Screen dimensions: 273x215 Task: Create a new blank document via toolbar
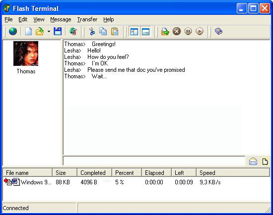tap(28, 32)
